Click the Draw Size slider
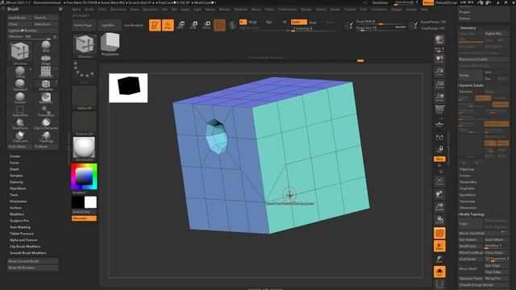 381,28
